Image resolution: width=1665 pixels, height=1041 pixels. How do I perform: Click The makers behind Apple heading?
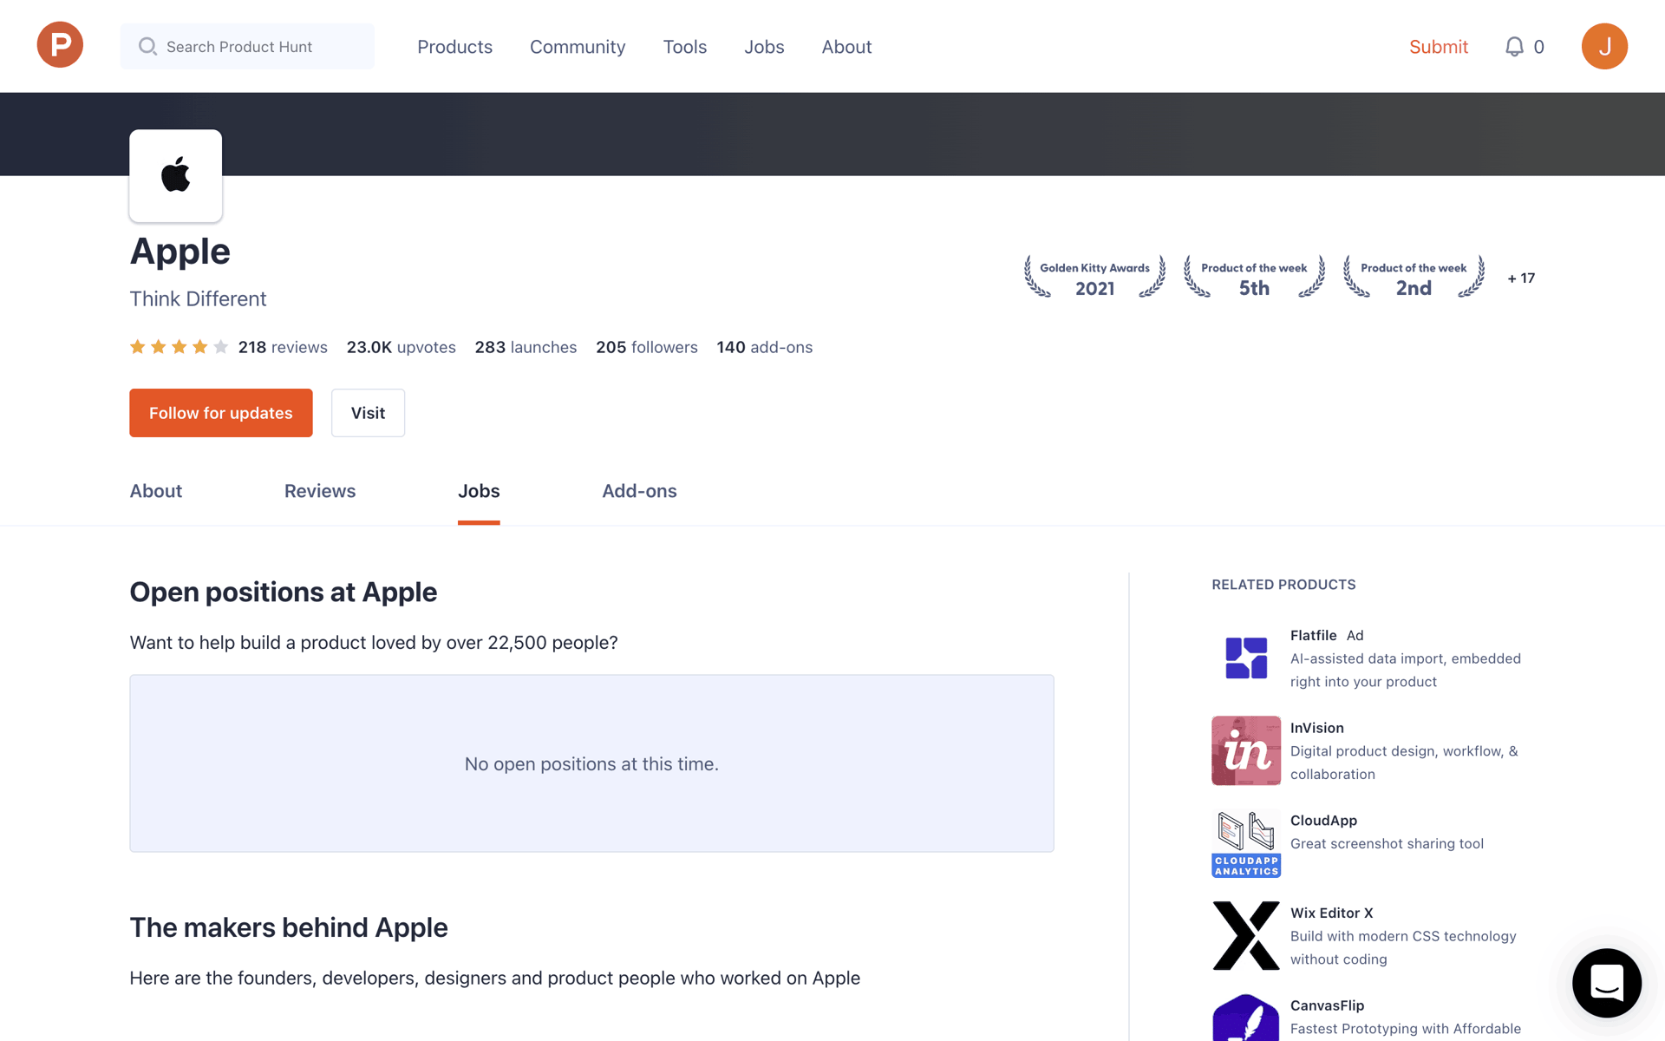tap(289, 927)
